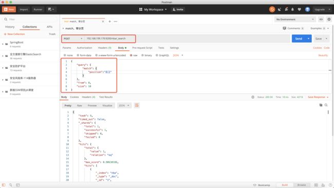This screenshot has height=188, width=334.
Task: Open manage environments gear icon
Action: tap(329, 20)
